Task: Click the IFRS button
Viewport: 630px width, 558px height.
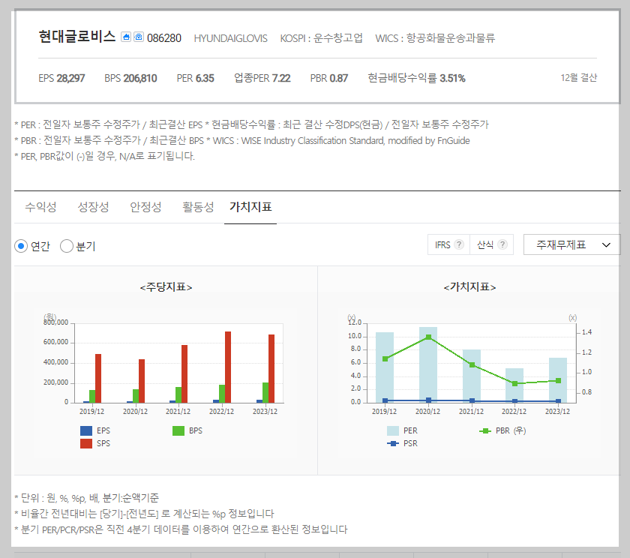Action: pos(448,244)
